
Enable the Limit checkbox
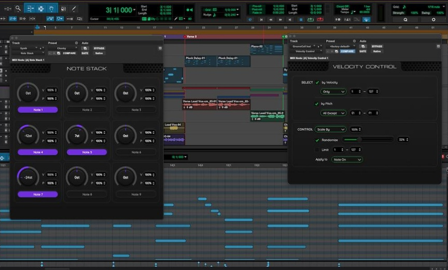[x=317, y=150]
